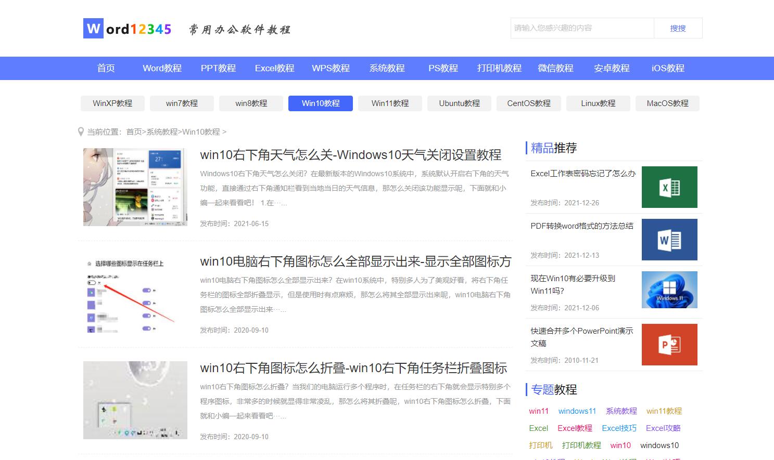Open 快速合并多个PowerPoint演示文稿 recommendation
Viewport: 774px width, 460px height.
pyautogui.click(x=582, y=337)
